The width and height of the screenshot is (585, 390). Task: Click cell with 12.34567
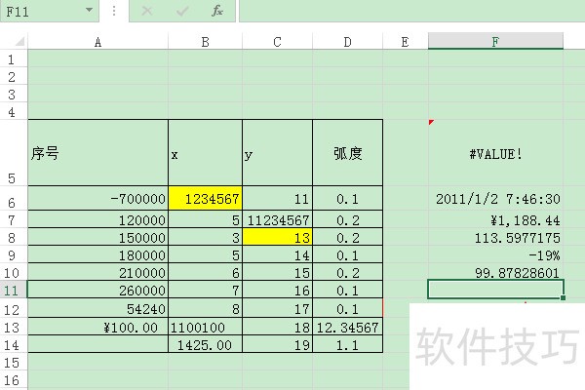[x=348, y=327]
